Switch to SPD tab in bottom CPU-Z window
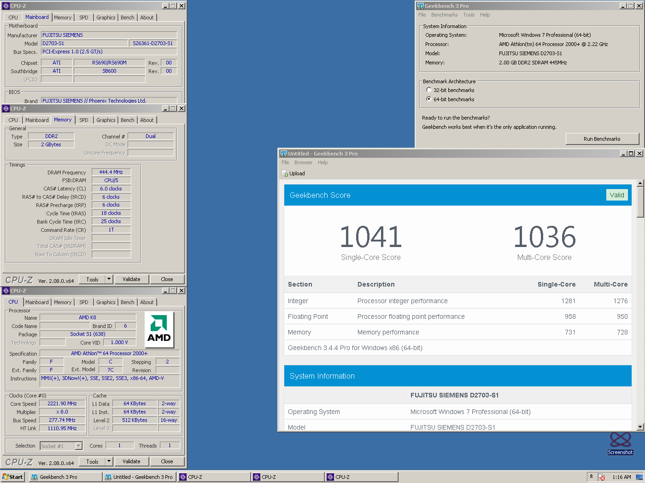 tap(83, 302)
